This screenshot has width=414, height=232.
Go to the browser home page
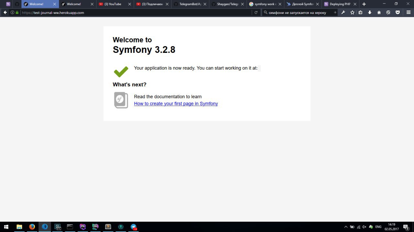(x=379, y=13)
